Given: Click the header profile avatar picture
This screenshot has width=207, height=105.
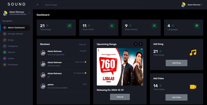Looking at the screenshot, I should point(183,5).
